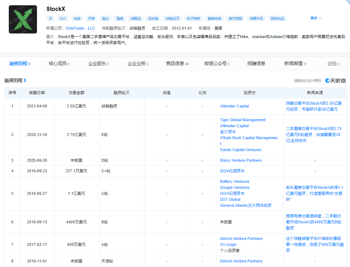Open the 2.75亿美元E轮融资 news link
This screenshot has width=350, height=267.
(x=314, y=135)
